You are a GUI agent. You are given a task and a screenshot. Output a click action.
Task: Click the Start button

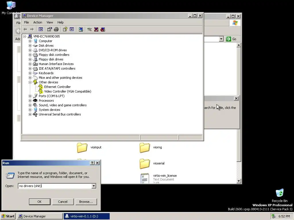pyautogui.click(x=8, y=216)
